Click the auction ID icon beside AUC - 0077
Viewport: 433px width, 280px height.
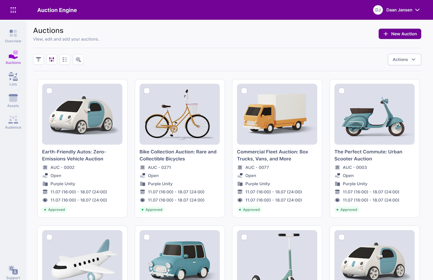(x=240, y=167)
